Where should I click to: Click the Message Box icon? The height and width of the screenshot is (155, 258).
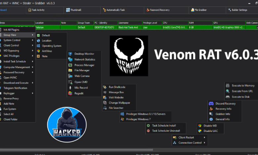[x=105, y=92]
